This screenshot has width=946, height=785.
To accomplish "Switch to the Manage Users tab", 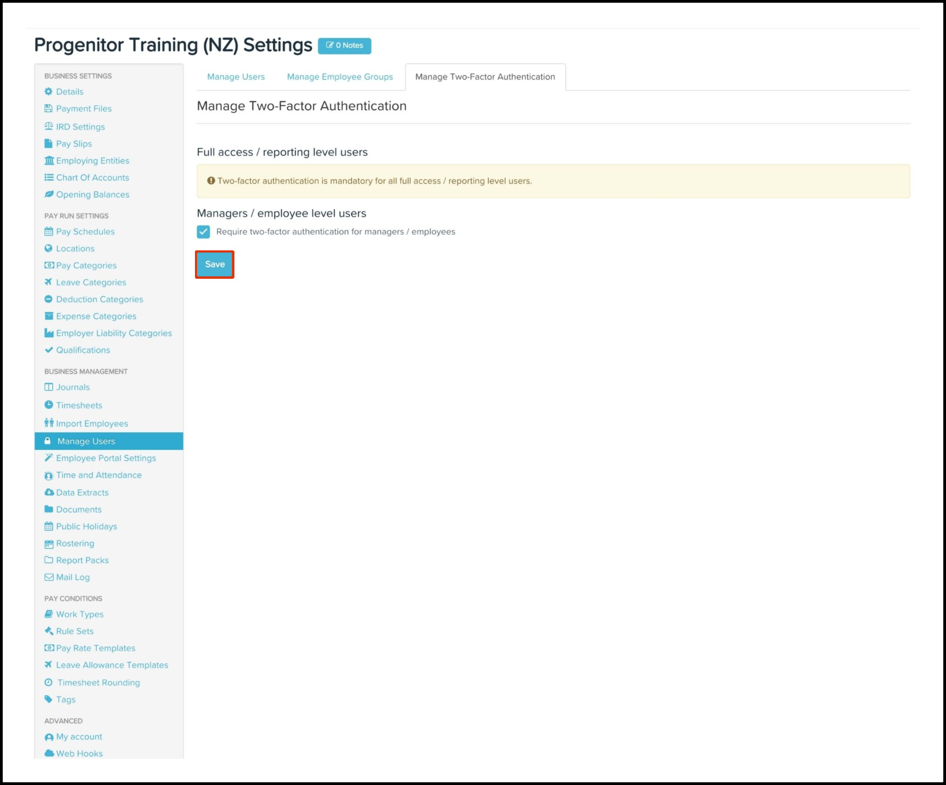I will tap(236, 77).
